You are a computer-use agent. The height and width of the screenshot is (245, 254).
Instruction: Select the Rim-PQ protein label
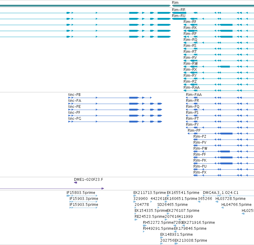(193, 107)
